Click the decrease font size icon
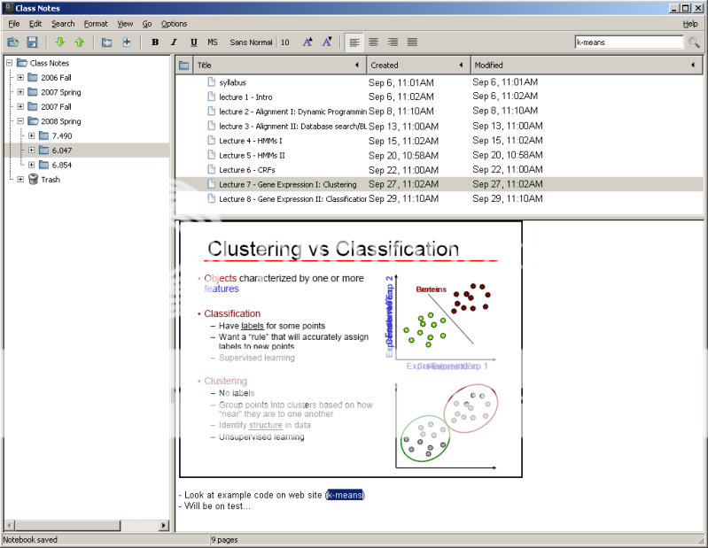This screenshot has height=548, width=708. (x=327, y=42)
